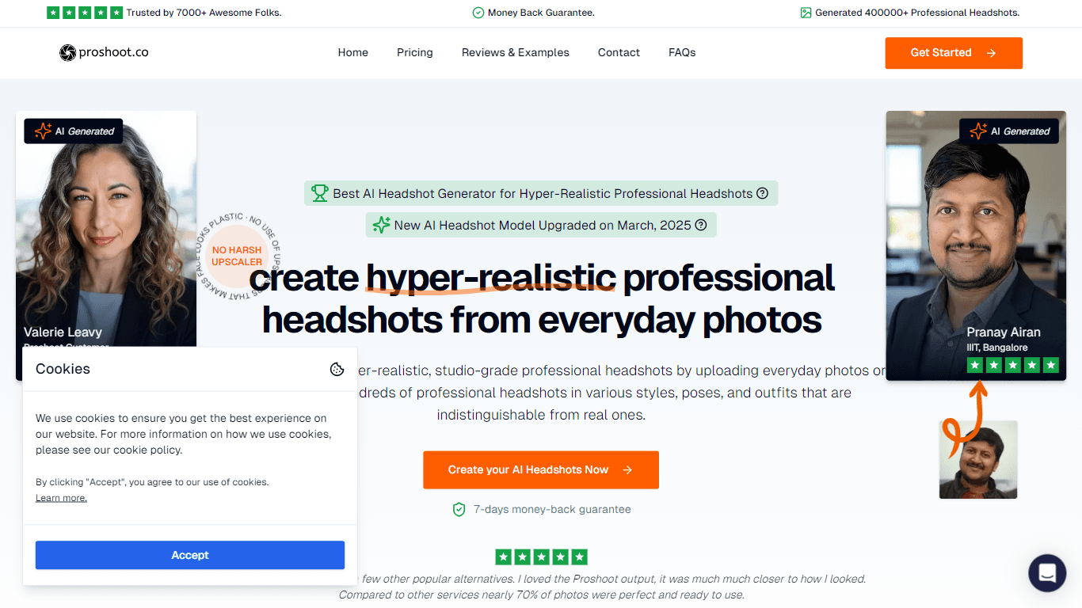The width and height of the screenshot is (1082, 608).
Task: Click Generated 400000+ Professional Headshots text
Action: pyautogui.click(x=917, y=13)
